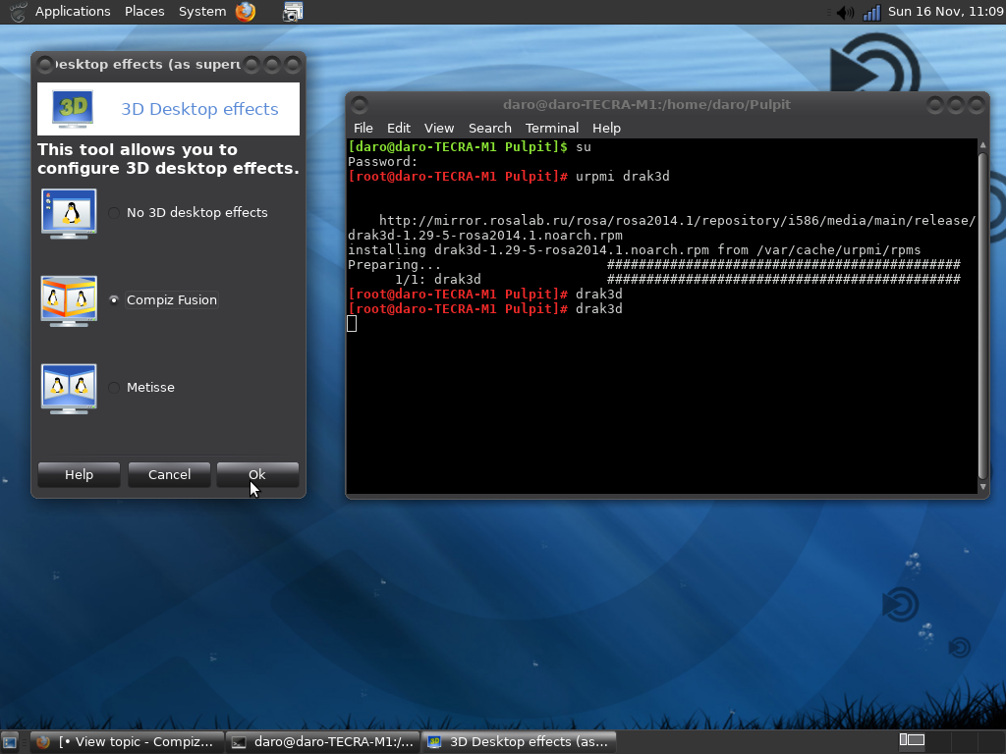This screenshot has height=754, width=1006.
Task: Switch to the View topic Firefox taskbar item
Action: point(126,742)
